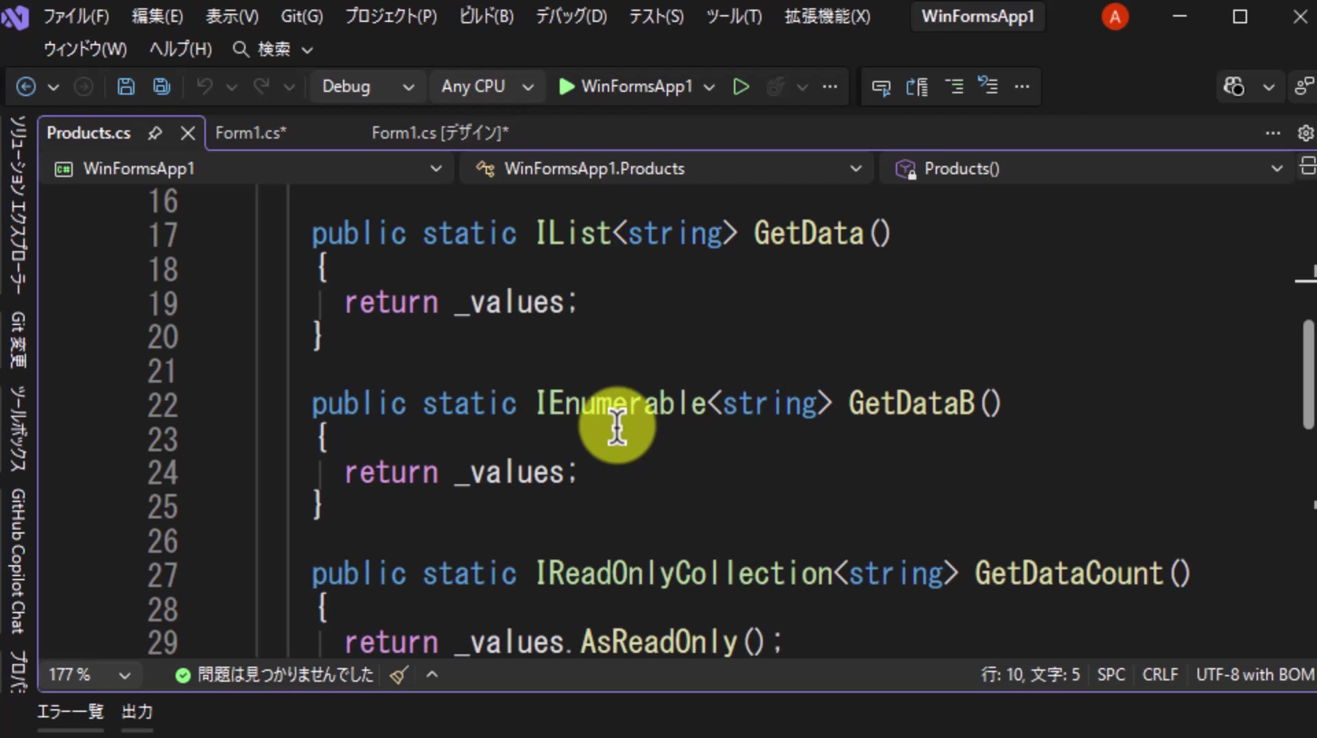Switch to the Form1.cs* tab
Viewport: 1317px width, 738px height.
click(x=250, y=133)
